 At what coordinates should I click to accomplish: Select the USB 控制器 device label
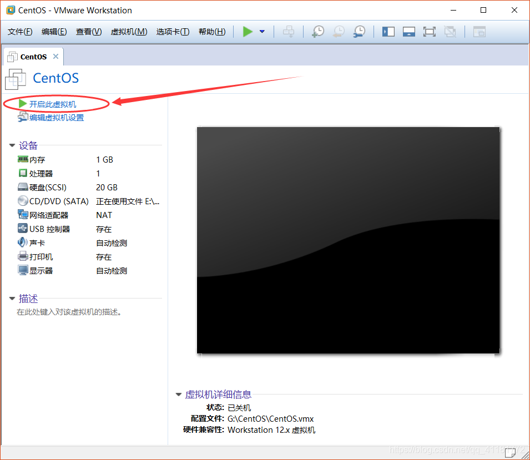[x=50, y=229]
